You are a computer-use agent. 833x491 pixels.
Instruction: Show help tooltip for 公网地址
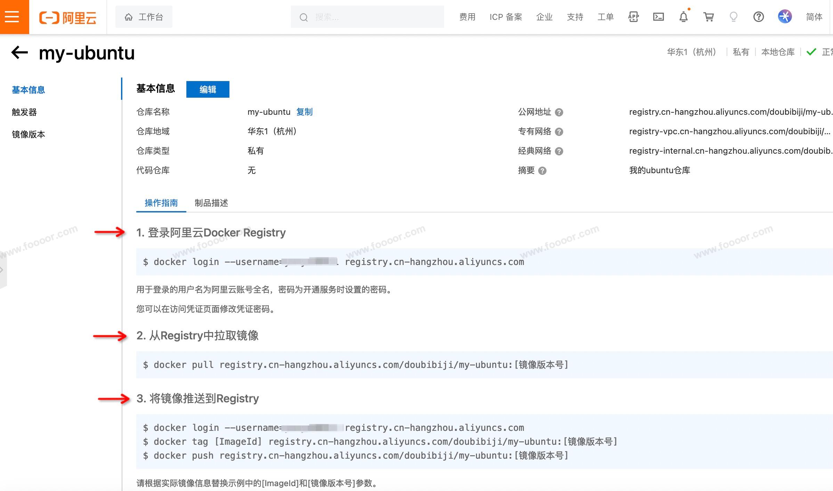559,112
